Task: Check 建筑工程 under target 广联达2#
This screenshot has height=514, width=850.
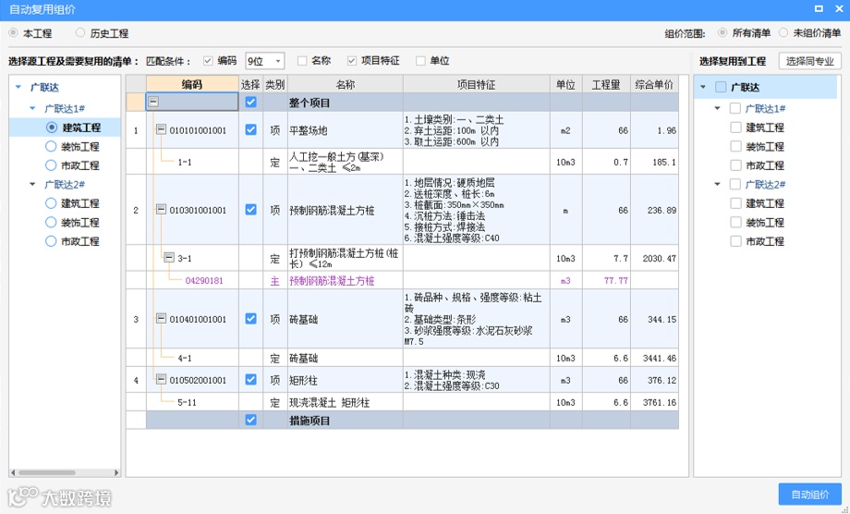Action: click(x=735, y=203)
